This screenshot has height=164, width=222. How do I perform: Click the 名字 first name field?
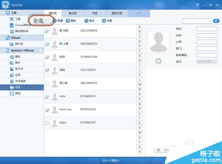pos(207,36)
